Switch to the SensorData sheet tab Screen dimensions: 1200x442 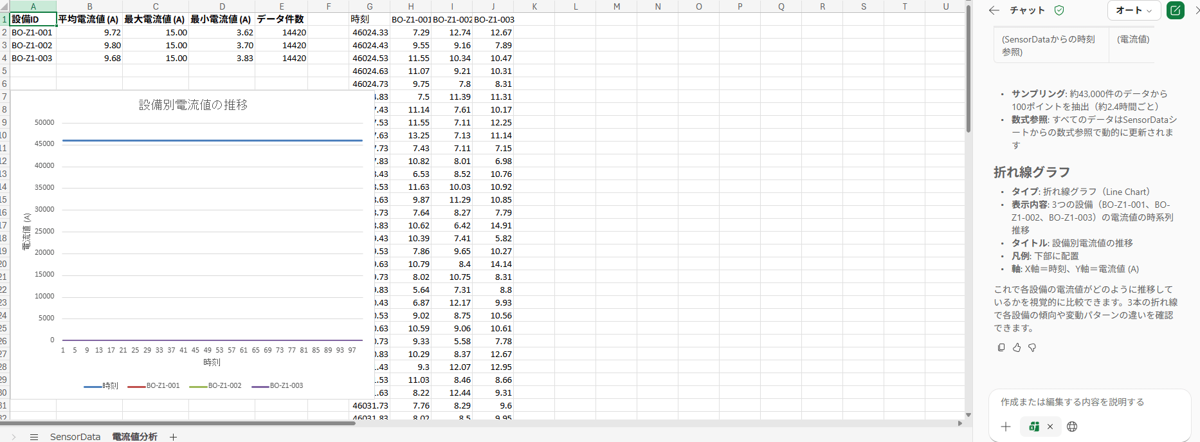coord(75,436)
